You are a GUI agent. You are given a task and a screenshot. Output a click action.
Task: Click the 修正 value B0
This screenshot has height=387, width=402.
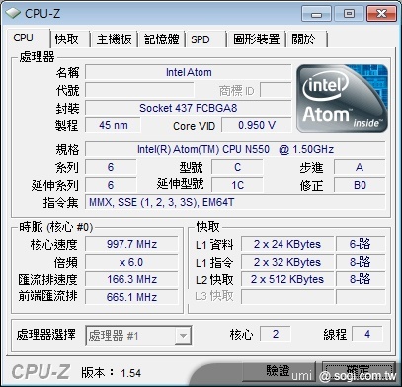coord(360,185)
